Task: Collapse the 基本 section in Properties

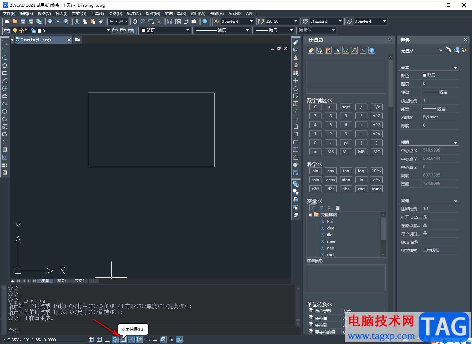Action: (x=456, y=68)
